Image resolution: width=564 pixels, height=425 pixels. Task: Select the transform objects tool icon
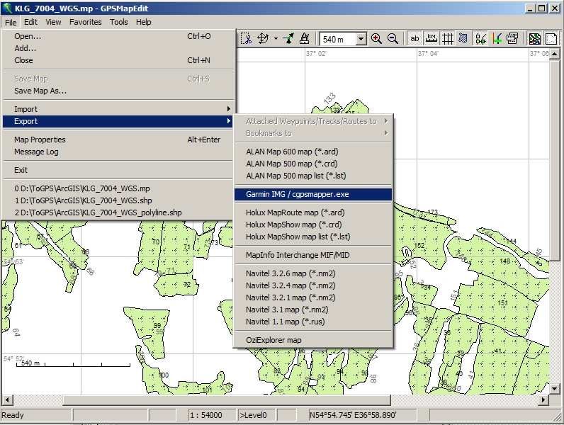coord(263,38)
